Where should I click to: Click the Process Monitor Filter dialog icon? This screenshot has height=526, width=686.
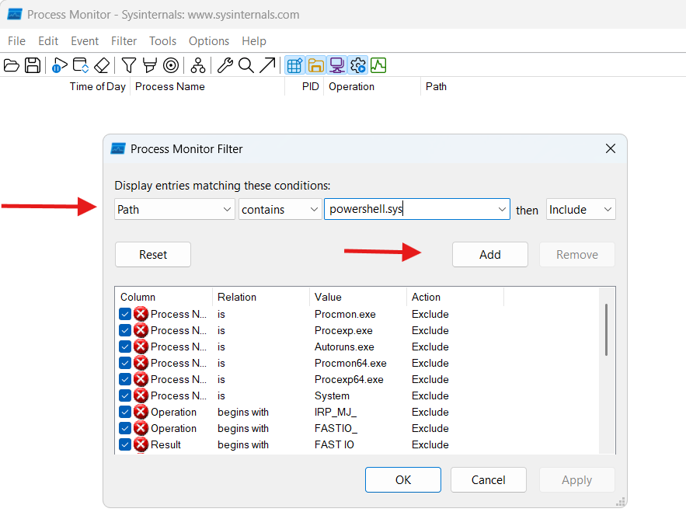pyautogui.click(x=117, y=148)
